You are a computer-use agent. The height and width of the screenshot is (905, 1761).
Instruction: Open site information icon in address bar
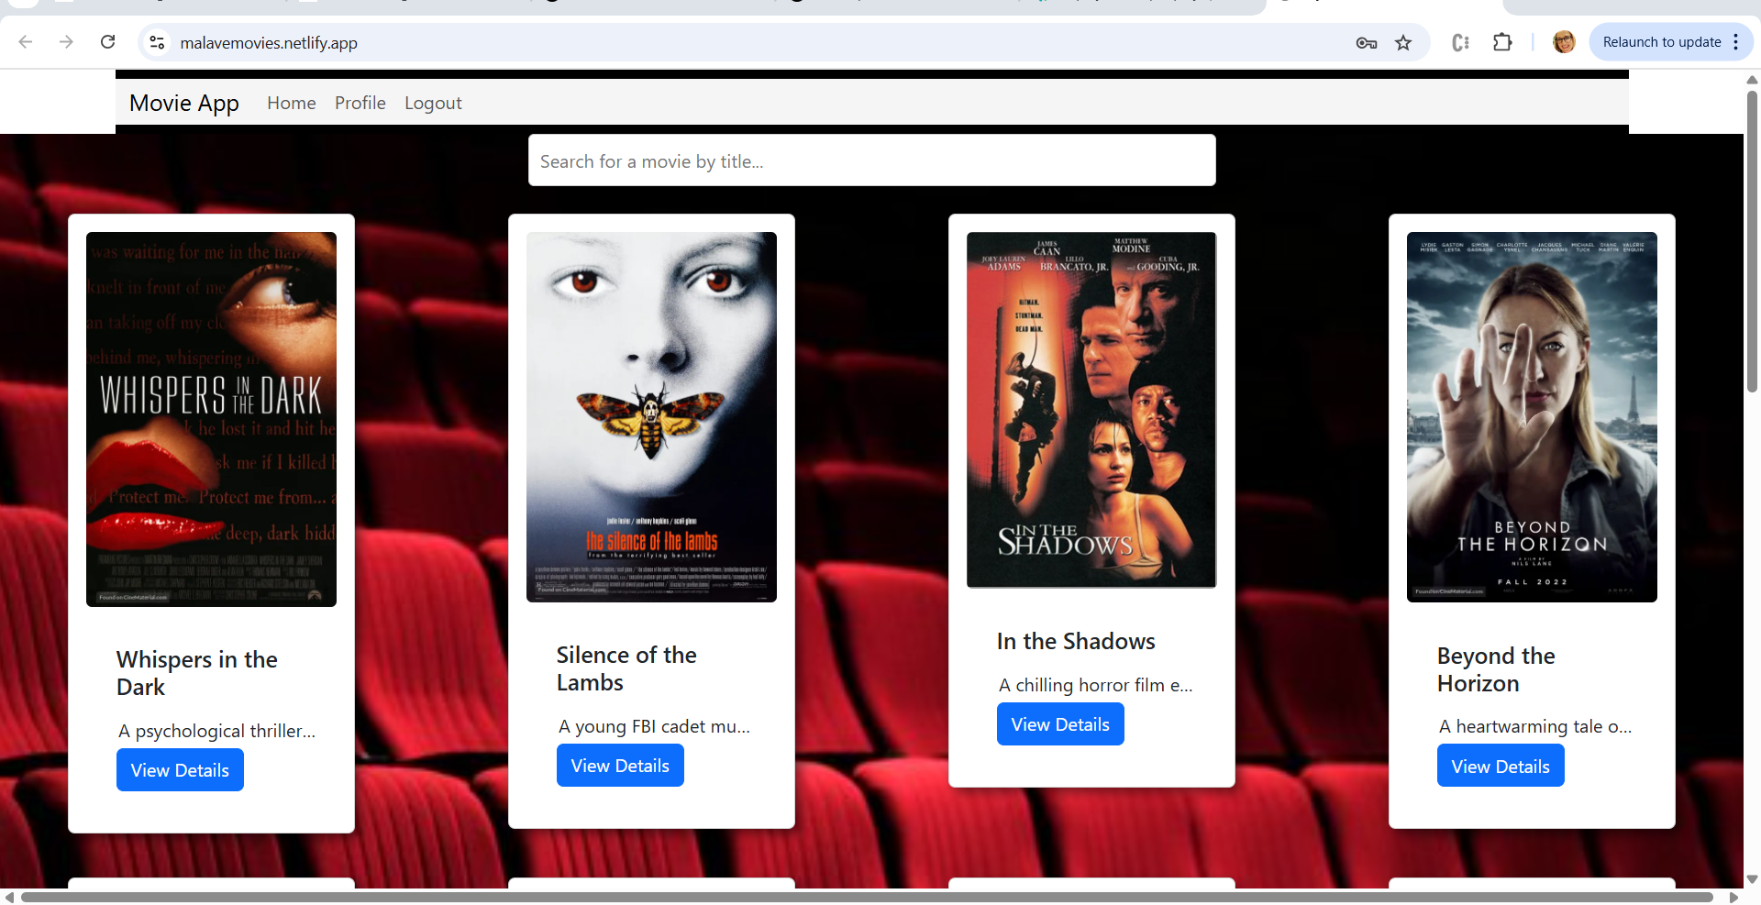(158, 42)
